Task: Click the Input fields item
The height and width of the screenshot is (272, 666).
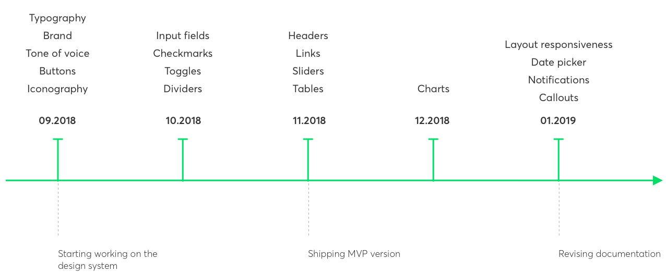Action: pyautogui.click(x=183, y=36)
